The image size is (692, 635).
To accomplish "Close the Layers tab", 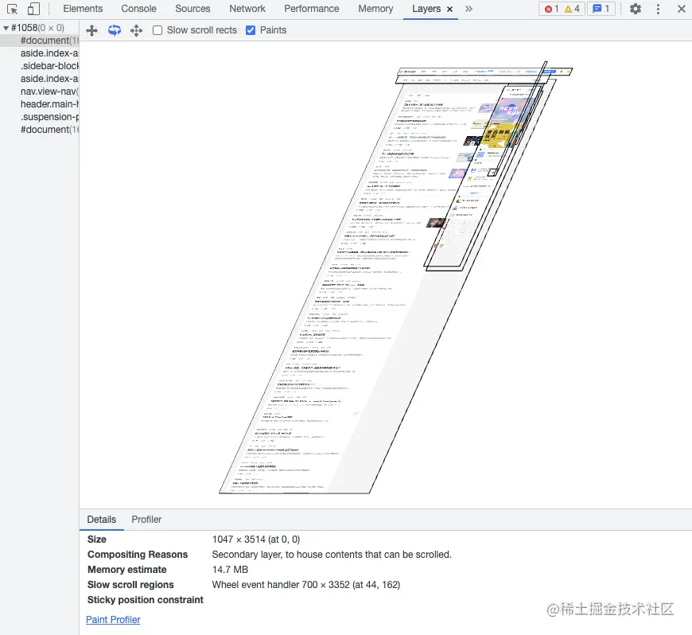I will 449,9.
